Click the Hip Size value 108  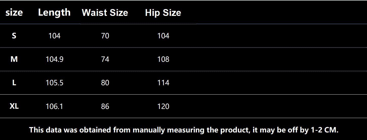click(x=163, y=59)
